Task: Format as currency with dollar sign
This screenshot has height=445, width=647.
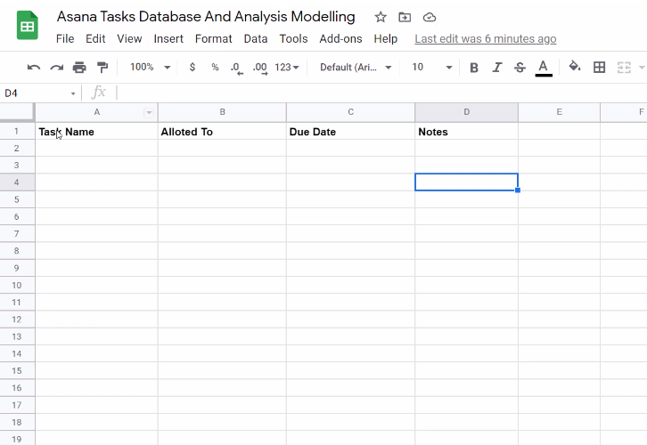Action: click(192, 67)
